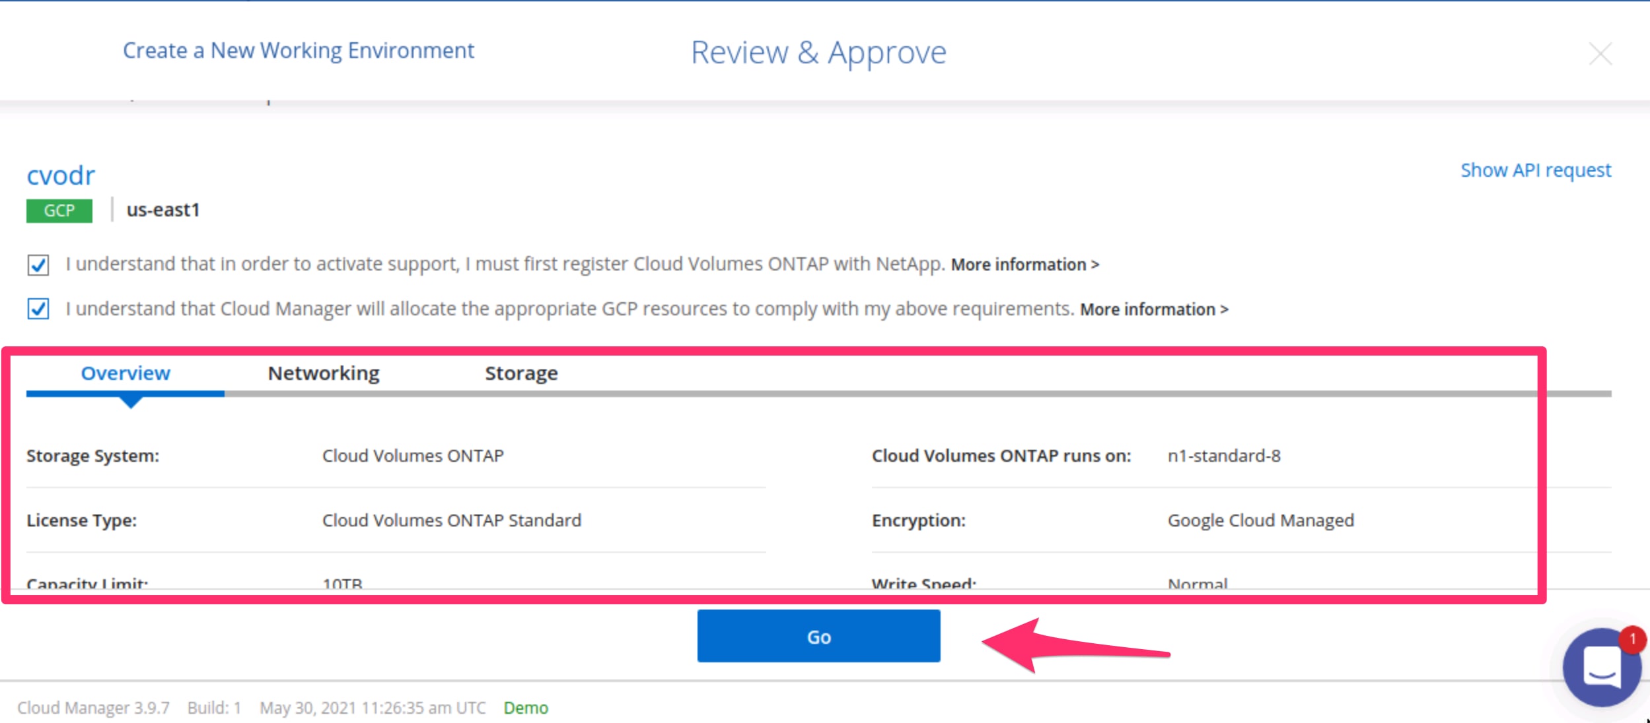Click Cloud Volumes ONTAP Standard license value
The image size is (1650, 723).
coord(452,520)
